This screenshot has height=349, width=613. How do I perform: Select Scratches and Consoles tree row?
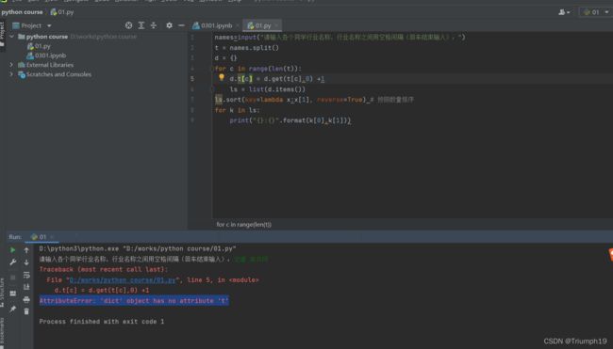pyautogui.click(x=55, y=74)
